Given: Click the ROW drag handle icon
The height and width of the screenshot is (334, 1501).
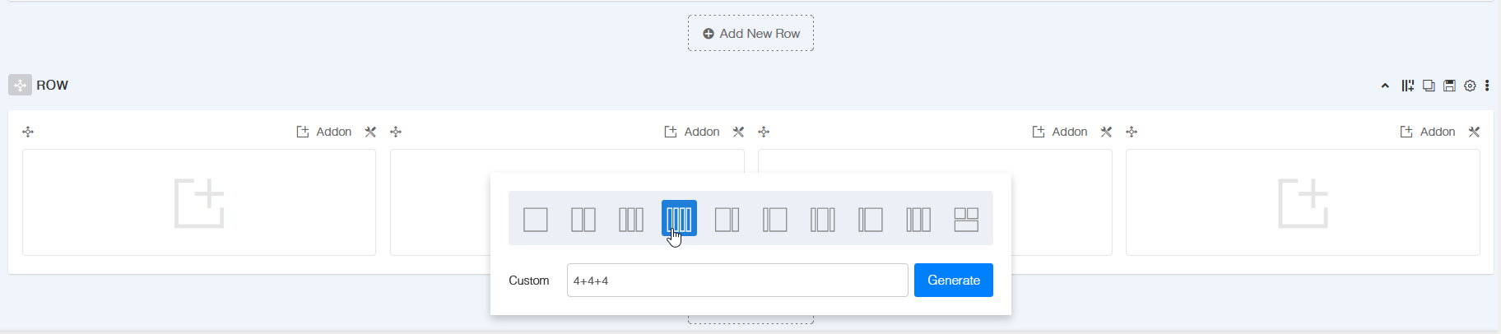Looking at the screenshot, I should (x=20, y=85).
